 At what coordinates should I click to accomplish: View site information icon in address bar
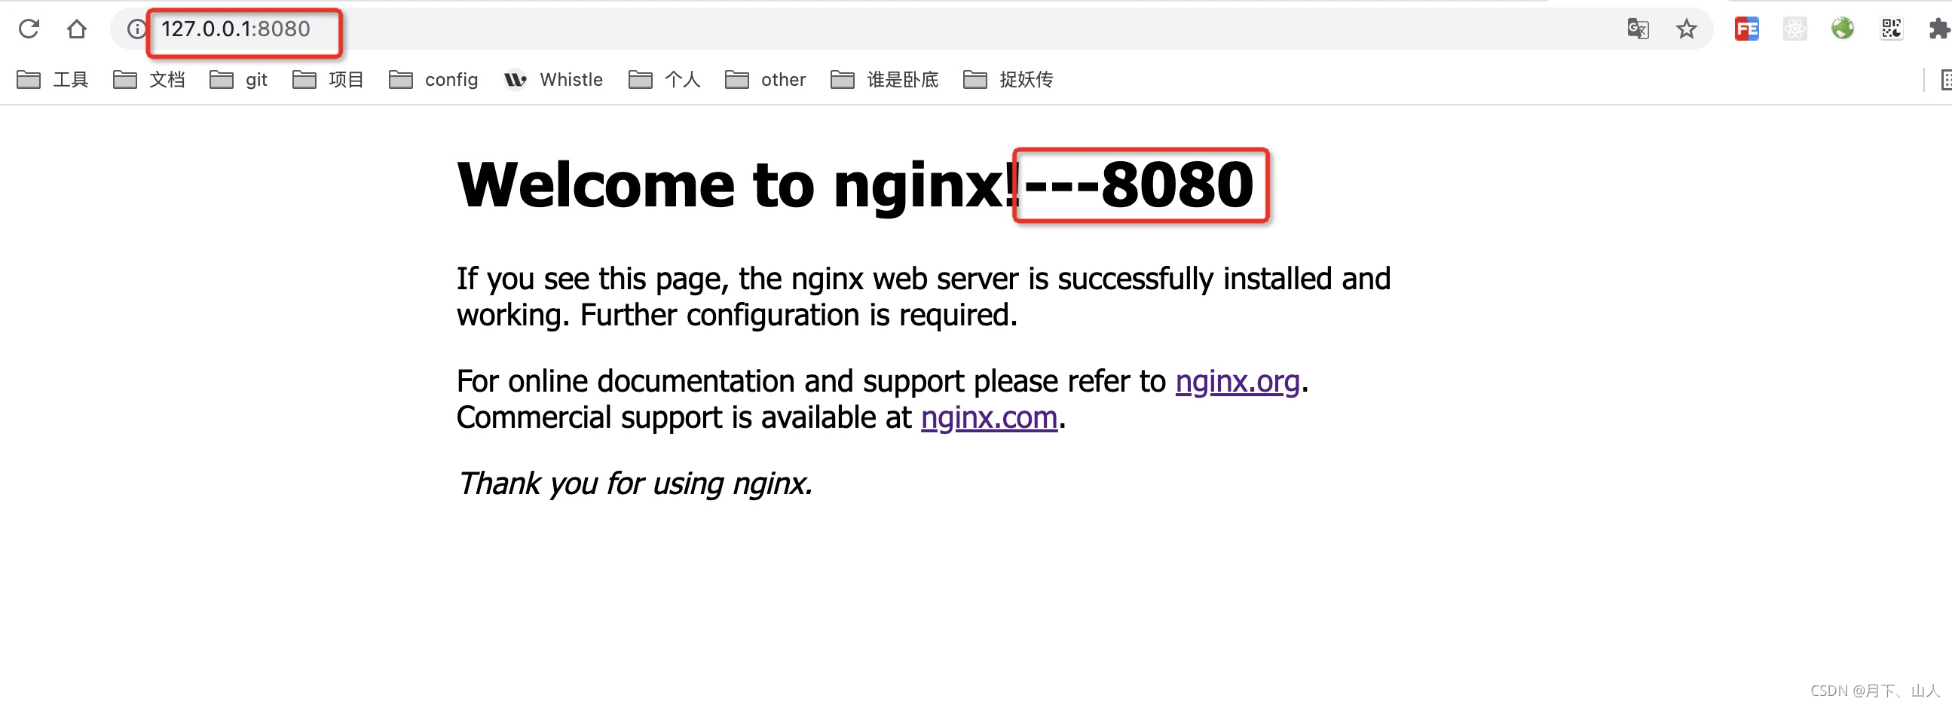(x=136, y=29)
